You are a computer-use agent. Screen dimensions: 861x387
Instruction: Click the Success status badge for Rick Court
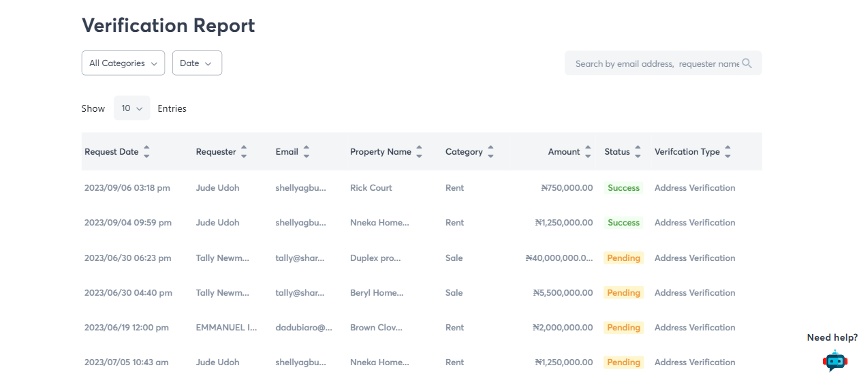point(623,188)
